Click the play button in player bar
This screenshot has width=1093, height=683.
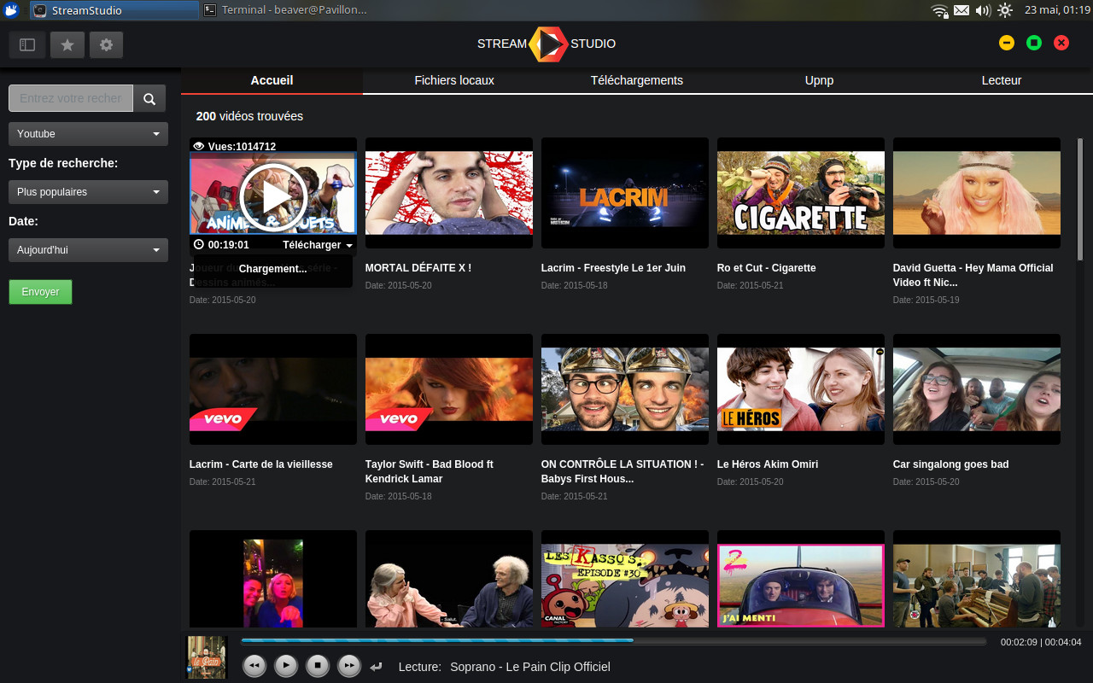(286, 665)
